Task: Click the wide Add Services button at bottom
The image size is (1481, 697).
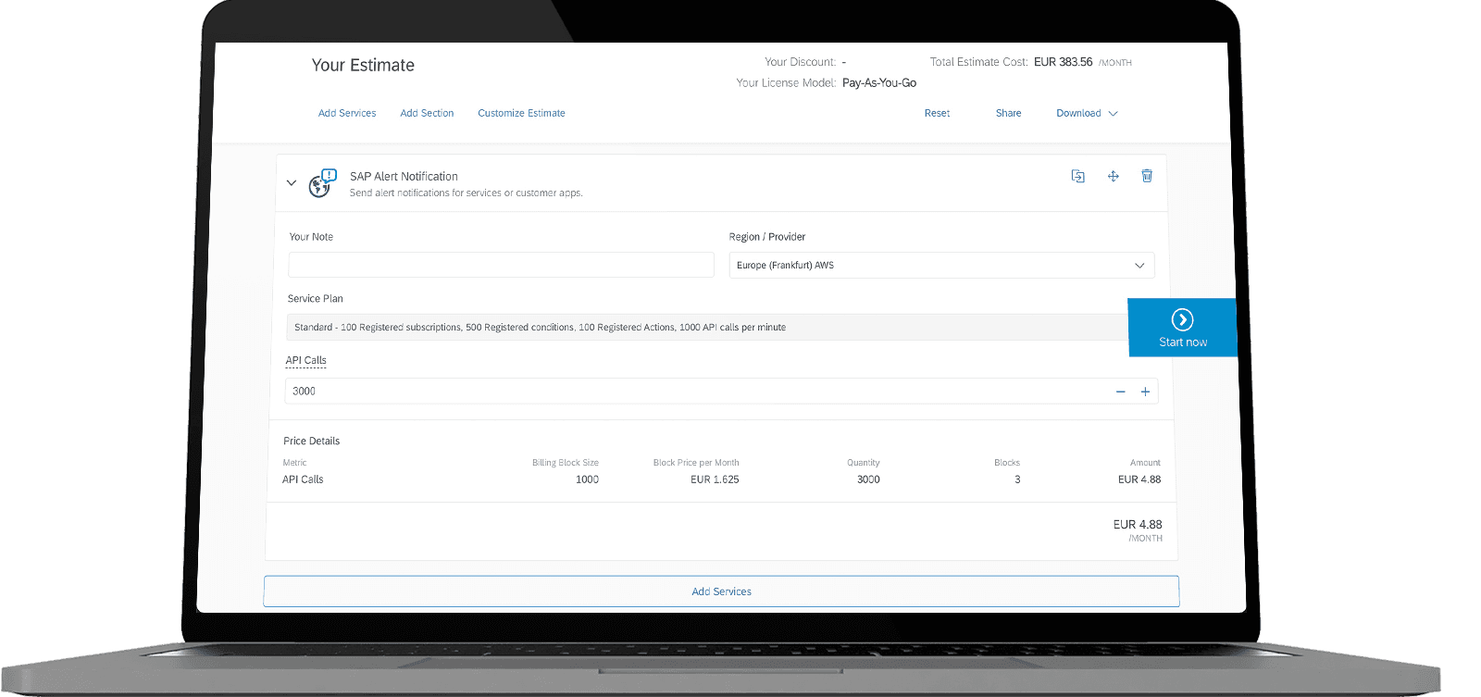Action: (x=721, y=591)
